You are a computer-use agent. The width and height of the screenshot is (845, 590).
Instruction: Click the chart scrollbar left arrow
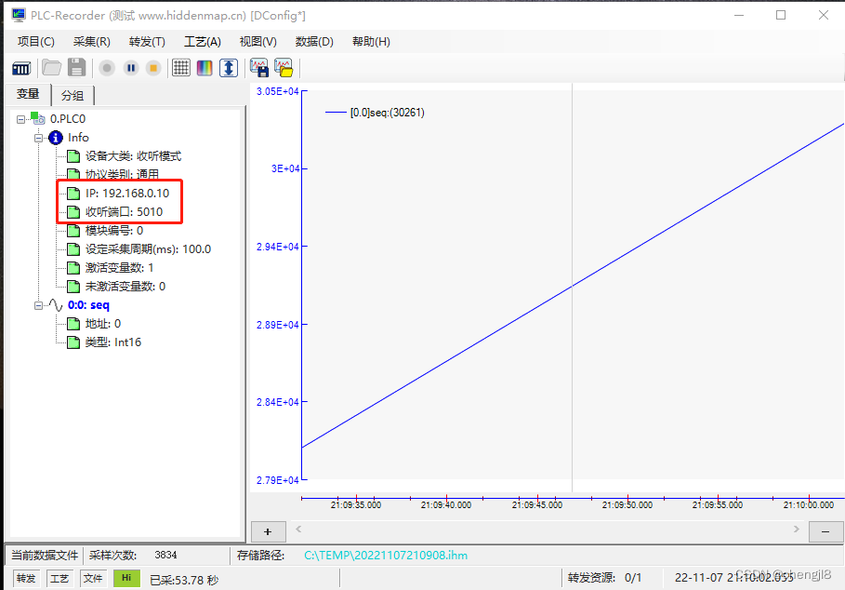point(298,530)
